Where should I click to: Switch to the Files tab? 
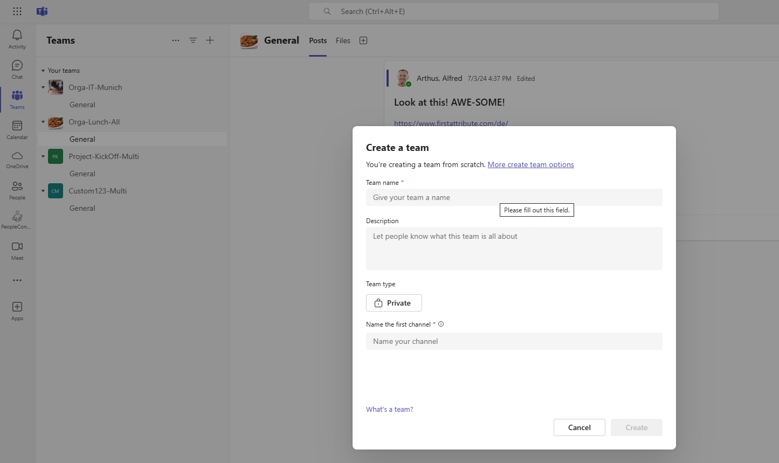pyautogui.click(x=343, y=40)
